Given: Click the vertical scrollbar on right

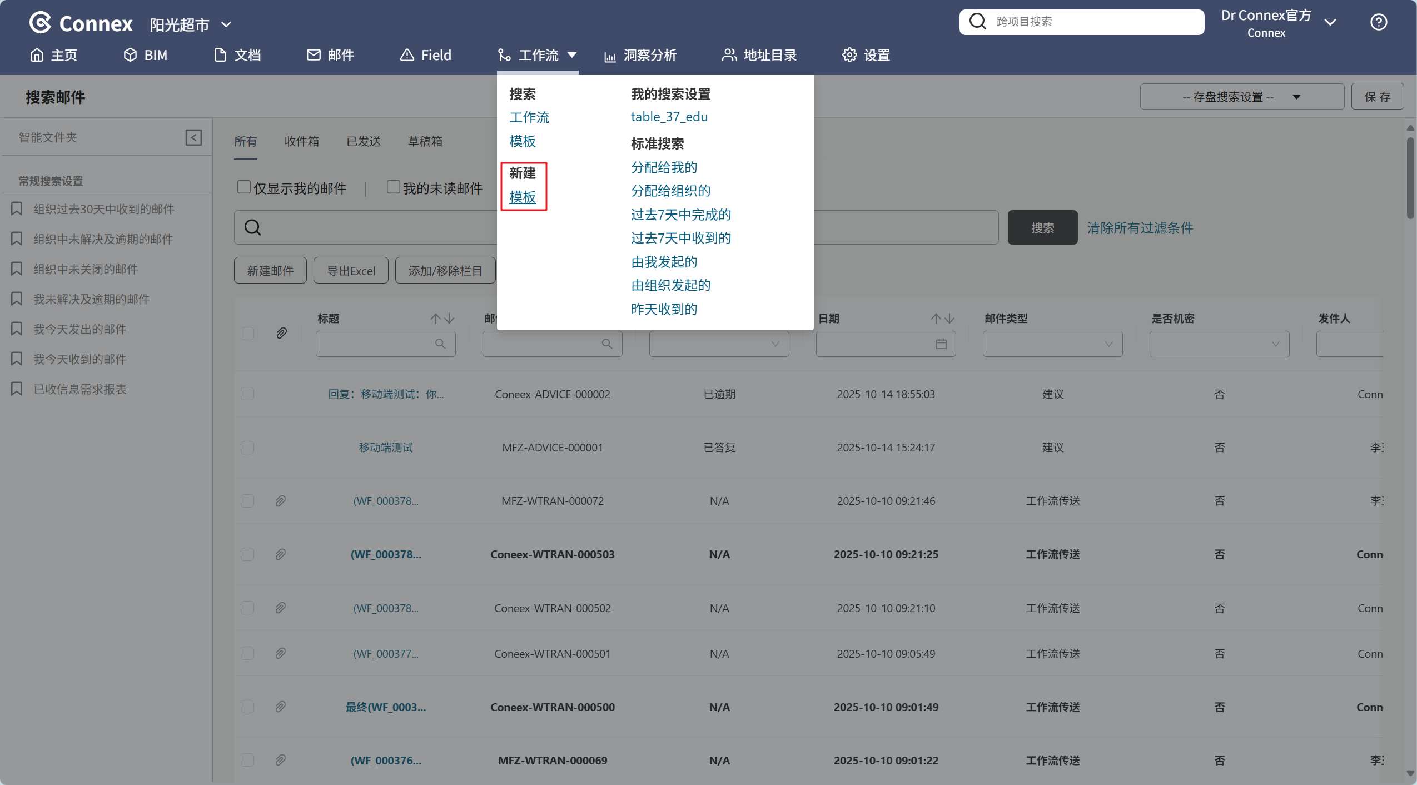Looking at the screenshot, I should point(1410,178).
